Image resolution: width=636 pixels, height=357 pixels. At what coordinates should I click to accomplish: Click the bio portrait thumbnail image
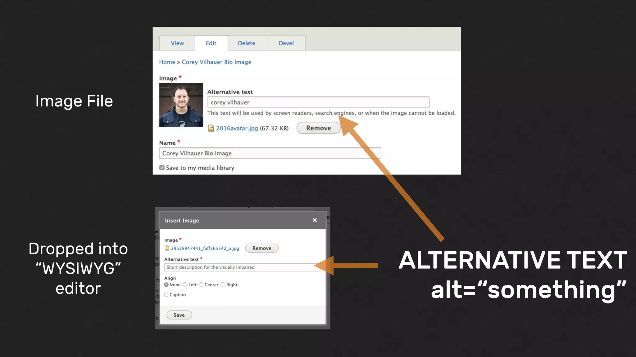181,105
